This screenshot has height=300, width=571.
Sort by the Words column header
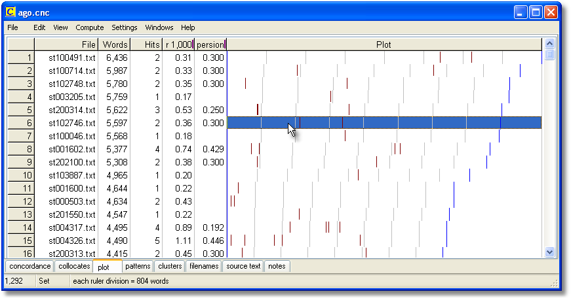tap(114, 44)
